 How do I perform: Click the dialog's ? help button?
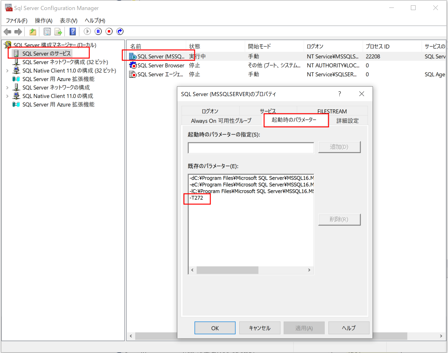tap(340, 94)
